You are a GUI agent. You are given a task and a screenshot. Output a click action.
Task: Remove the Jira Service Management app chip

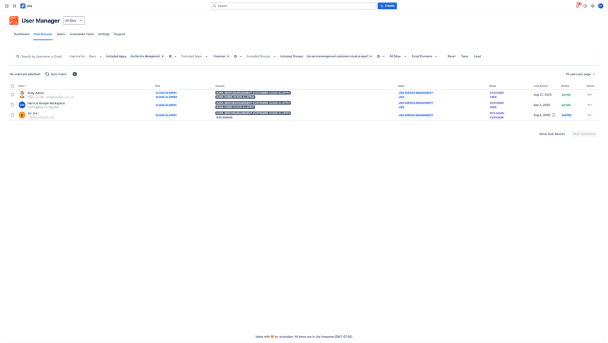pyautogui.click(x=163, y=56)
